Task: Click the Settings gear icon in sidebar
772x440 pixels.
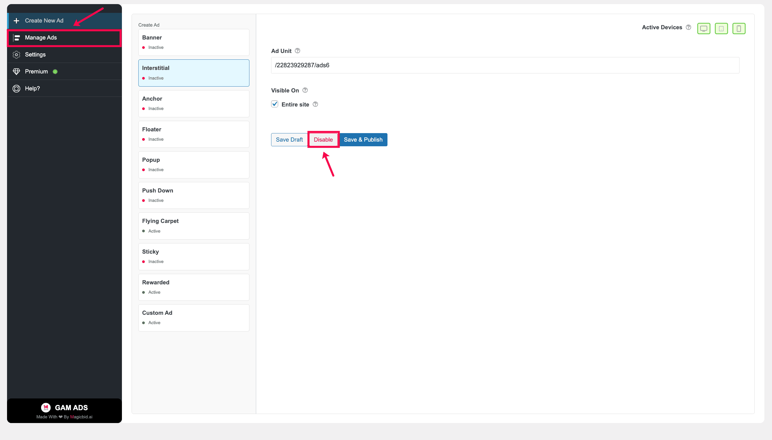Action: click(16, 55)
